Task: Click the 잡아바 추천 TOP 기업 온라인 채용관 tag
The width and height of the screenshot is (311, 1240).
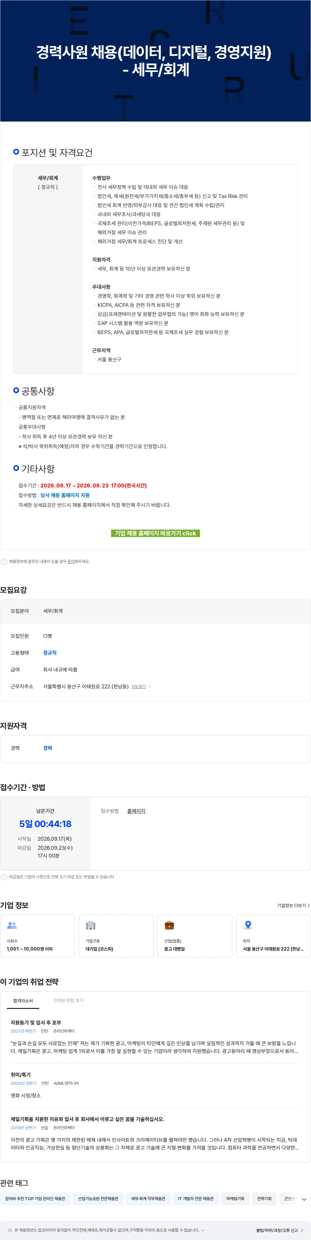Action: (x=35, y=1199)
